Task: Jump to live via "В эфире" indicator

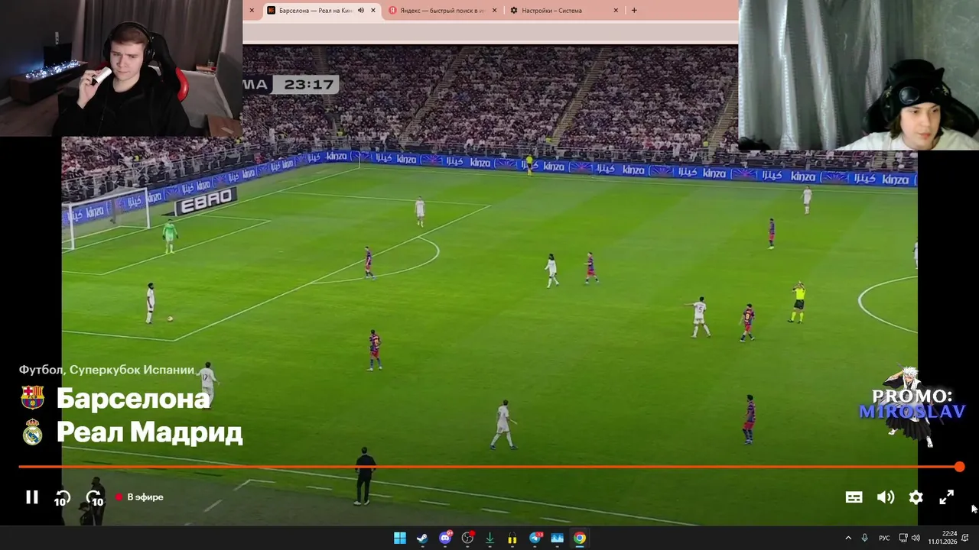Action: click(x=139, y=497)
